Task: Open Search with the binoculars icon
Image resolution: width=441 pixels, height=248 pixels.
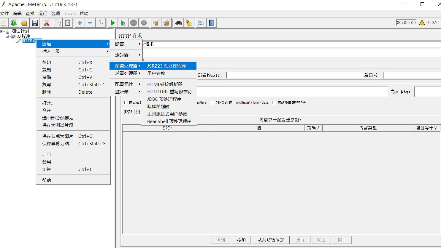Action: (x=178, y=23)
